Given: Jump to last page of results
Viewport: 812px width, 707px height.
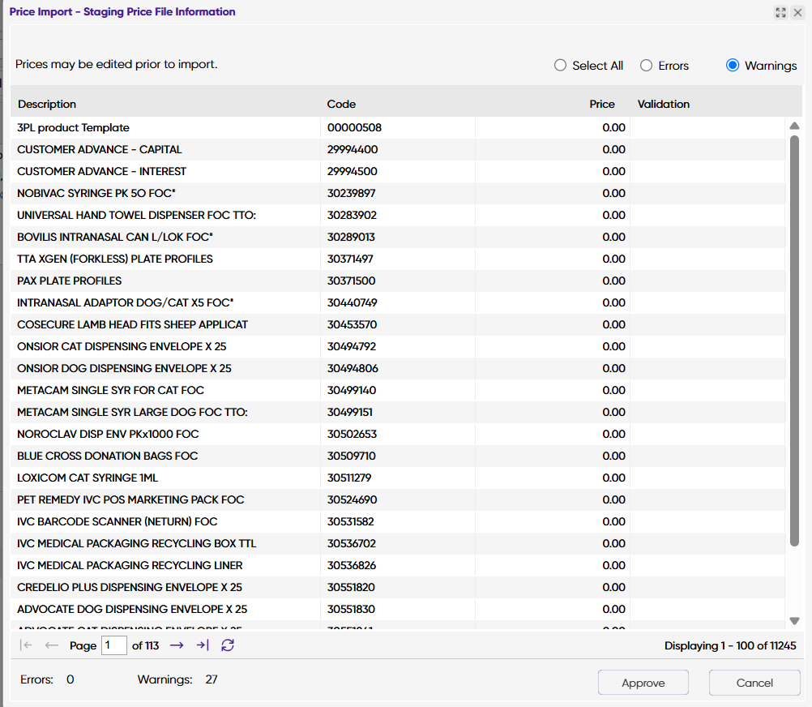Looking at the screenshot, I should [x=203, y=645].
